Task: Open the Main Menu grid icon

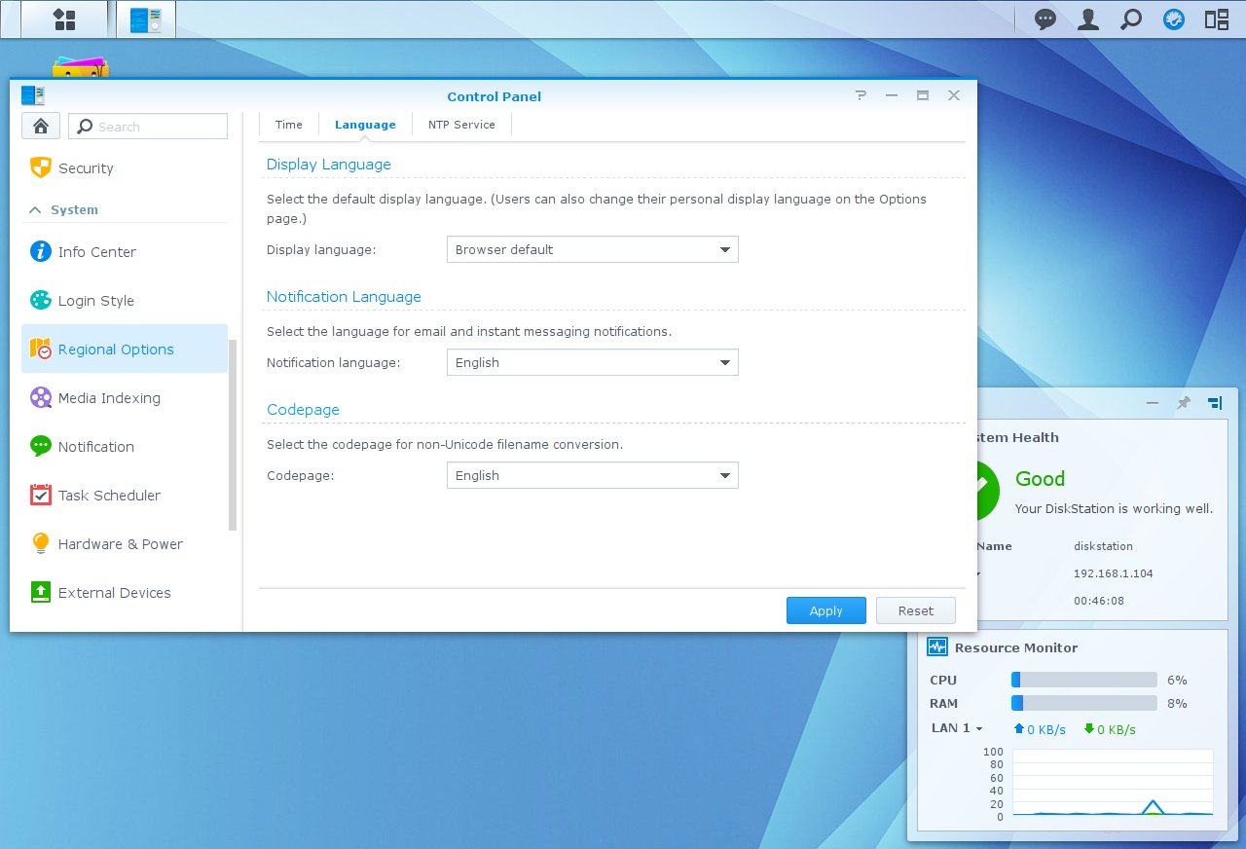Action: point(64,19)
